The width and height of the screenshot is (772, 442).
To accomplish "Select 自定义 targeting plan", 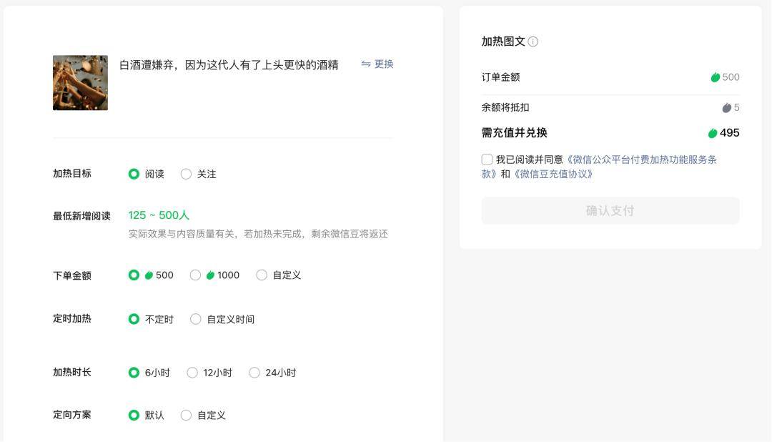I will [186, 416].
